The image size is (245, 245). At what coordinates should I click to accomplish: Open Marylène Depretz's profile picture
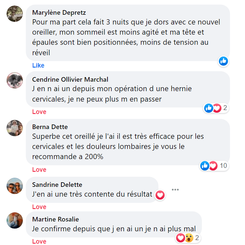click(x=15, y=14)
